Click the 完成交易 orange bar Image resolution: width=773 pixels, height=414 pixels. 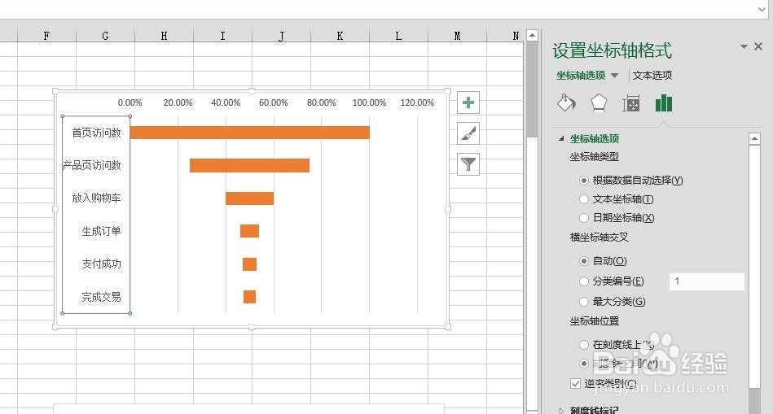point(249,297)
